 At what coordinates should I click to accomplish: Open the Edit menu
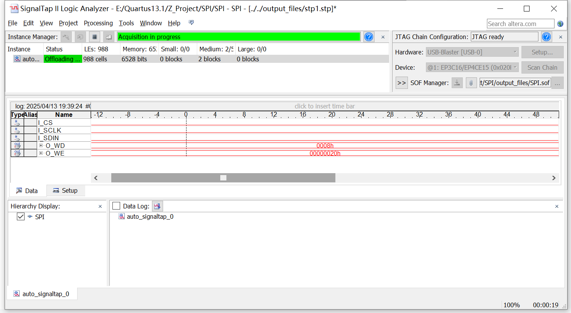28,23
